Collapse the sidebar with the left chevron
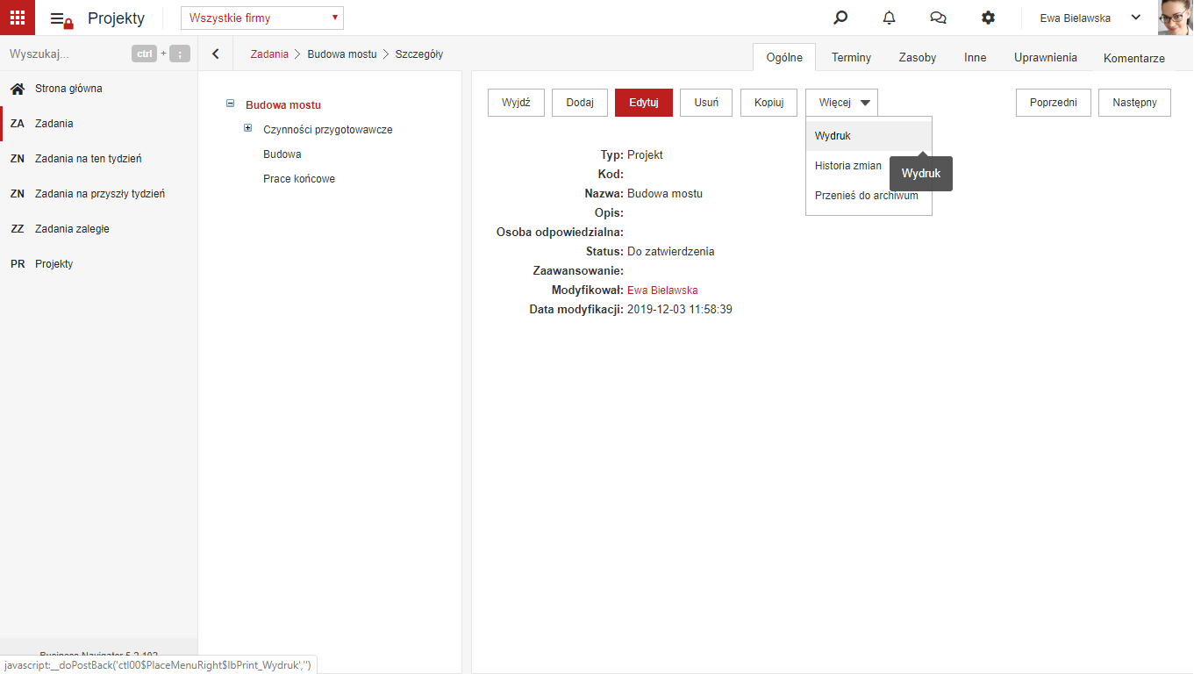Screen dimensions: 1201x674 coord(216,54)
